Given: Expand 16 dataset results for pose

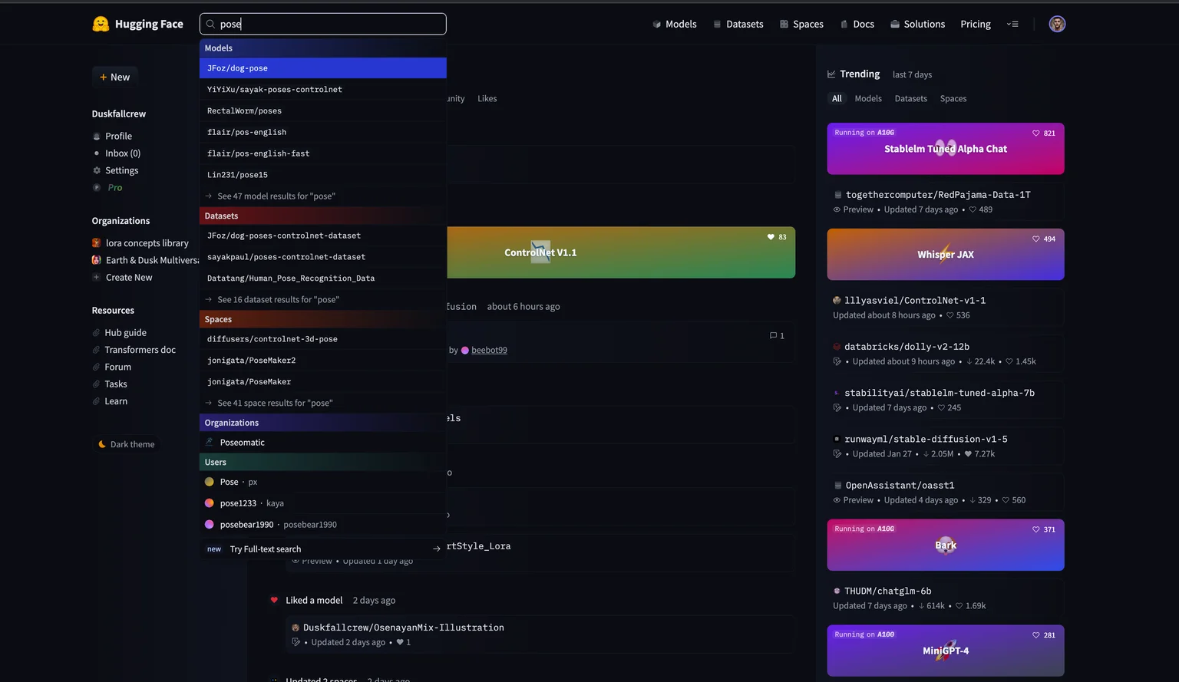Looking at the screenshot, I should [x=323, y=299].
